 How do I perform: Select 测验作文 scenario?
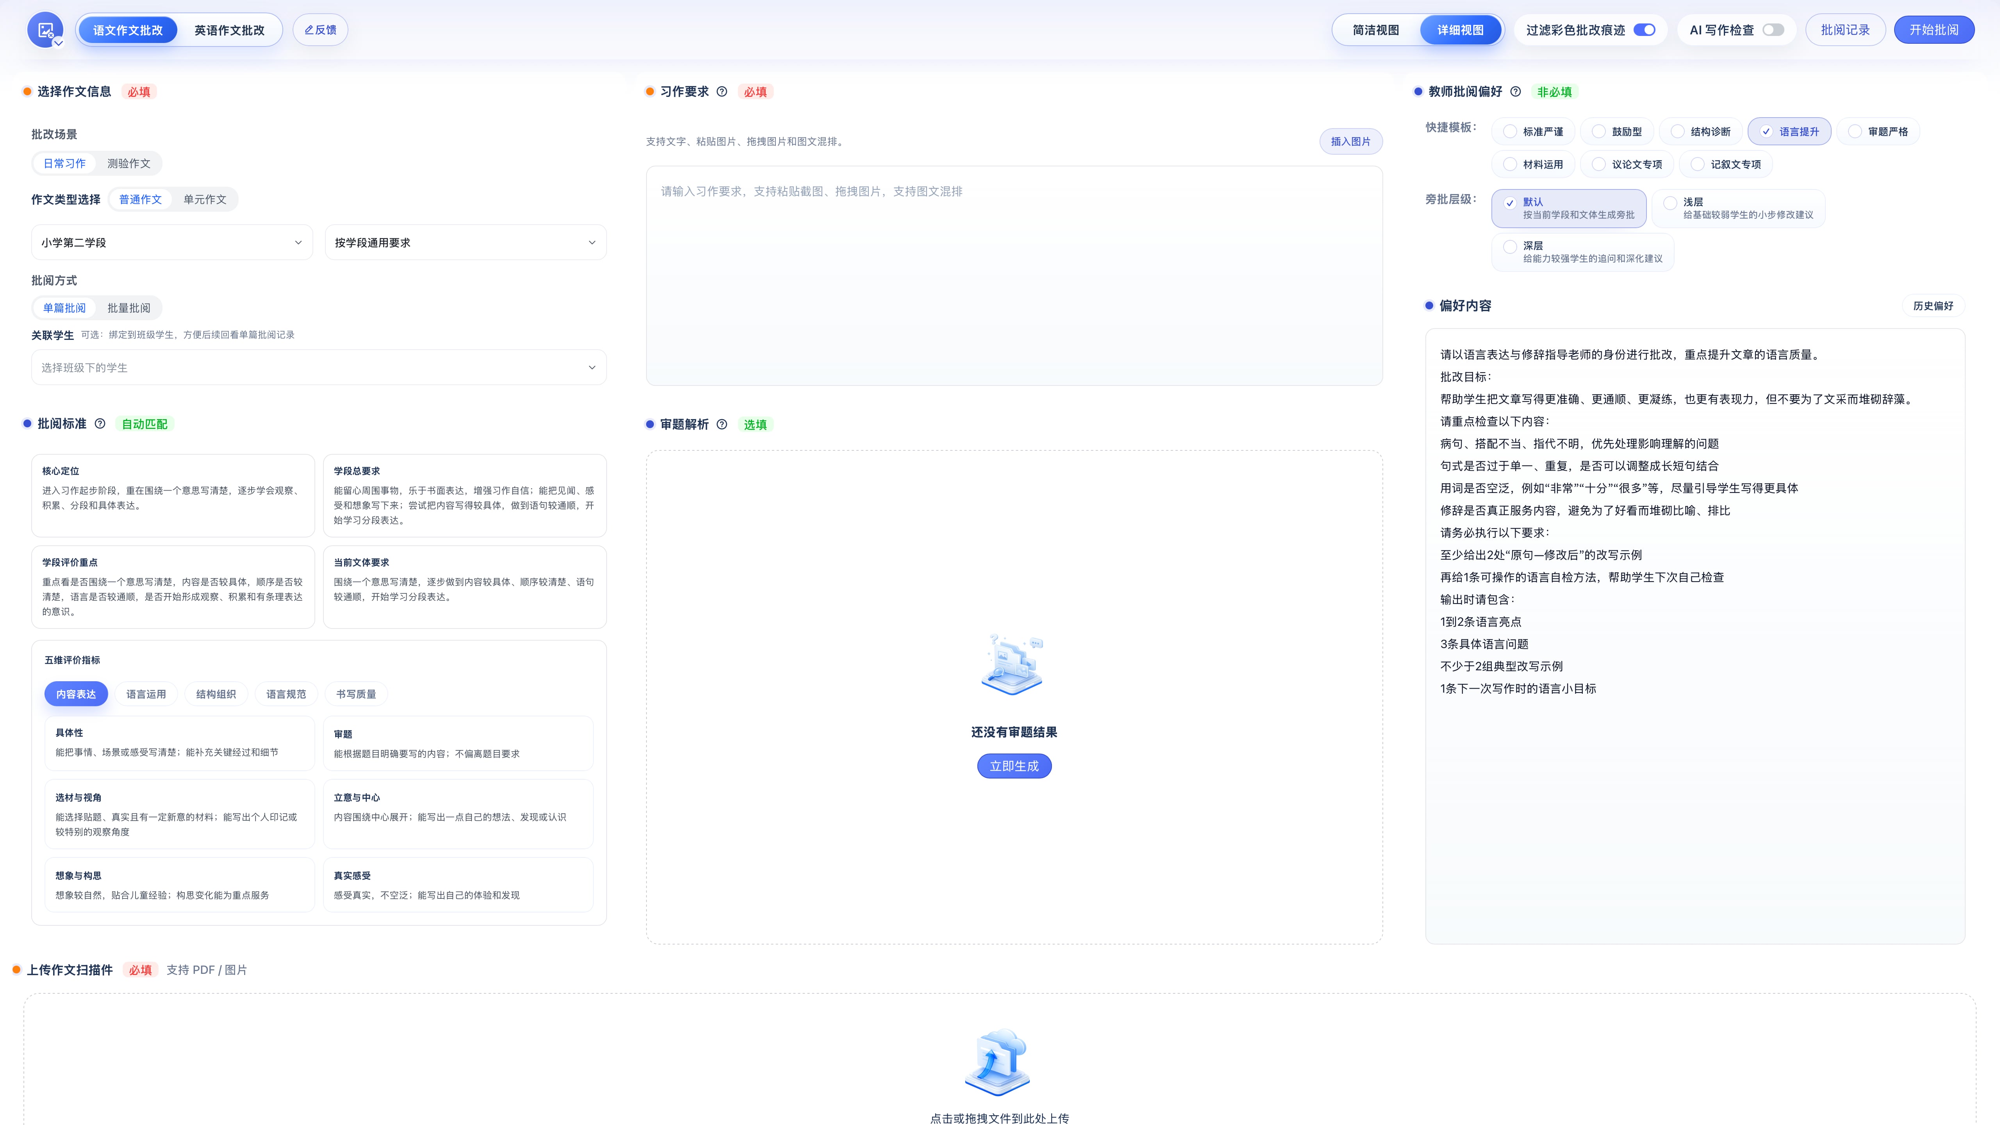click(129, 163)
